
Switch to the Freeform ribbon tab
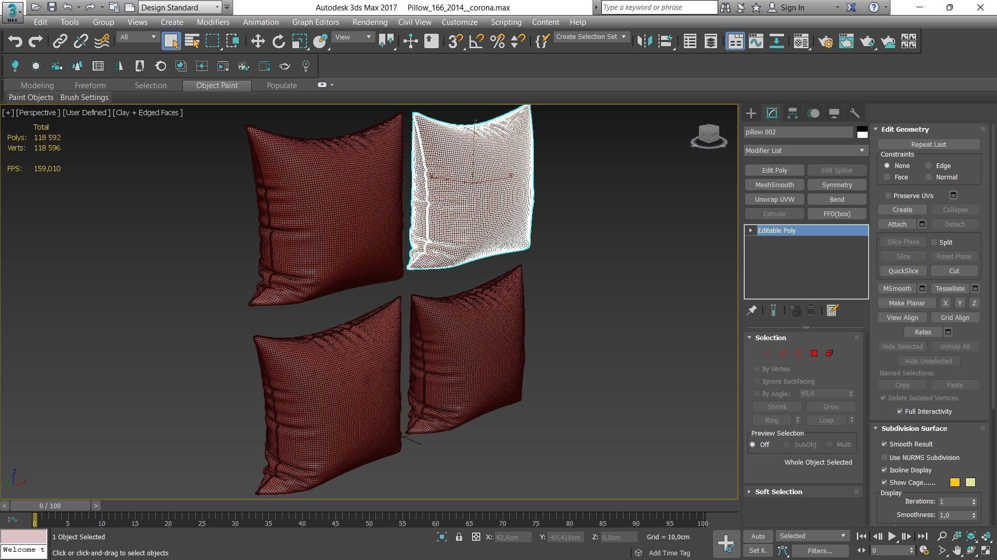pos(90,86)
